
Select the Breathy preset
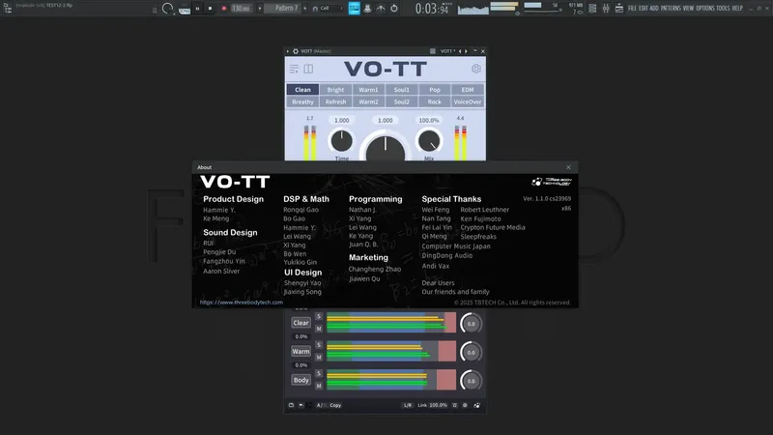pos(302,102)
